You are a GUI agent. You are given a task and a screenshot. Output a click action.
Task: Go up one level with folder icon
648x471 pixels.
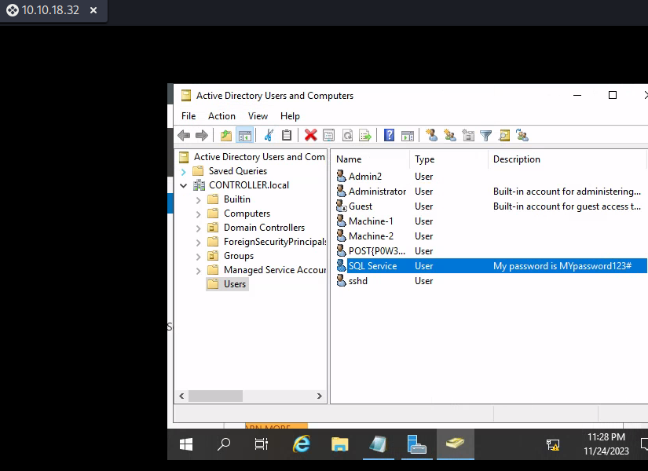pyautogui.click(x=226, y=135)
